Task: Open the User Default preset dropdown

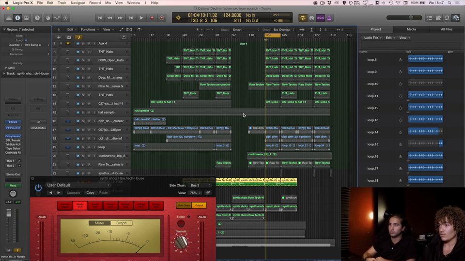Action: tap(78, 185)
